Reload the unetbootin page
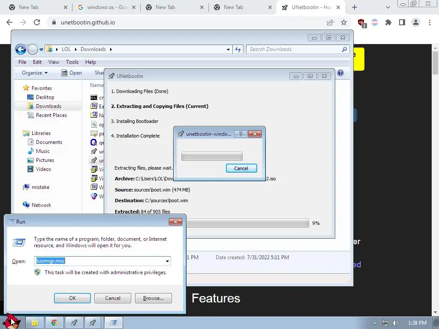Viewport: 439px width, 329px height. [x=37, y=22]
